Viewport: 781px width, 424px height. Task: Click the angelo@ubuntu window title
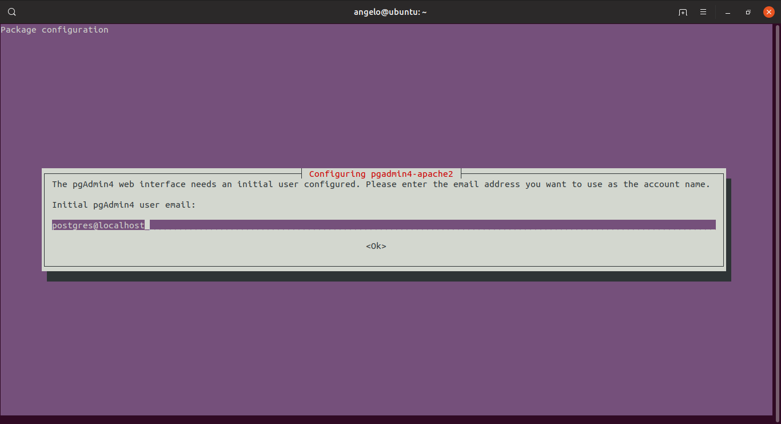pyautogui.click(x=390, y=12)
